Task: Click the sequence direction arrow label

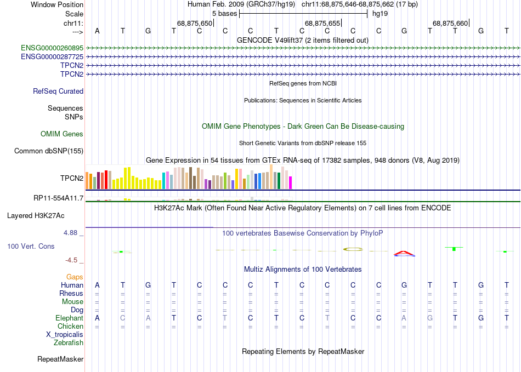Action: tap(78, 32)
